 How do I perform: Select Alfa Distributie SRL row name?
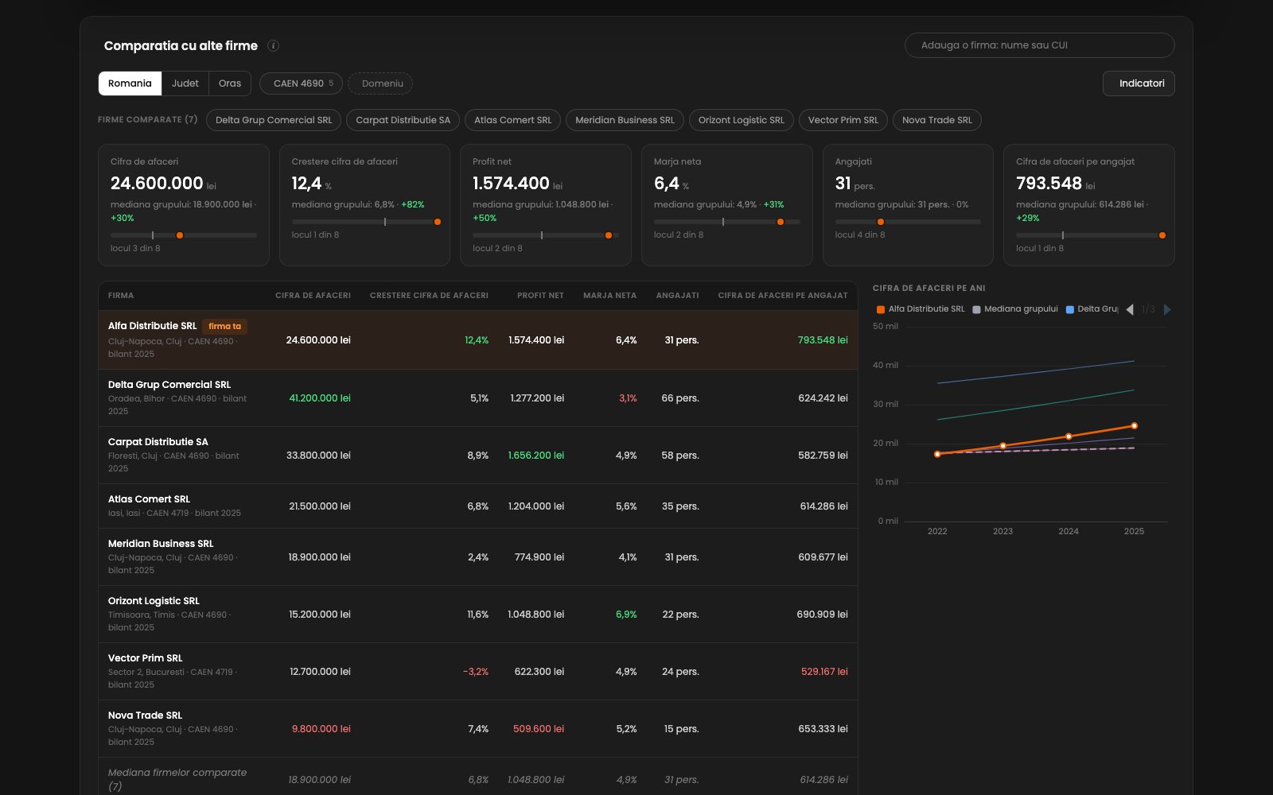point(152,326)
